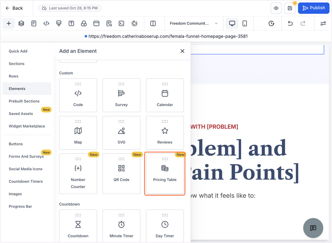Close the Add an Element panel
The height and width of the screenshot is (243, 332).
[182, 51]
